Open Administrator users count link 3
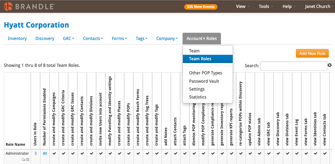Image resolution: width=335 pixels, height=164 pixels. point(36,153)
